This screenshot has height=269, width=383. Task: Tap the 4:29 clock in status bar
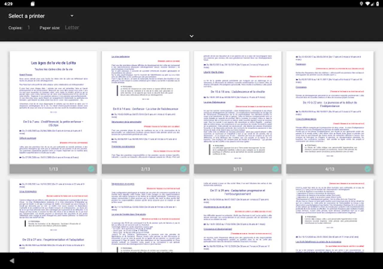8,4
